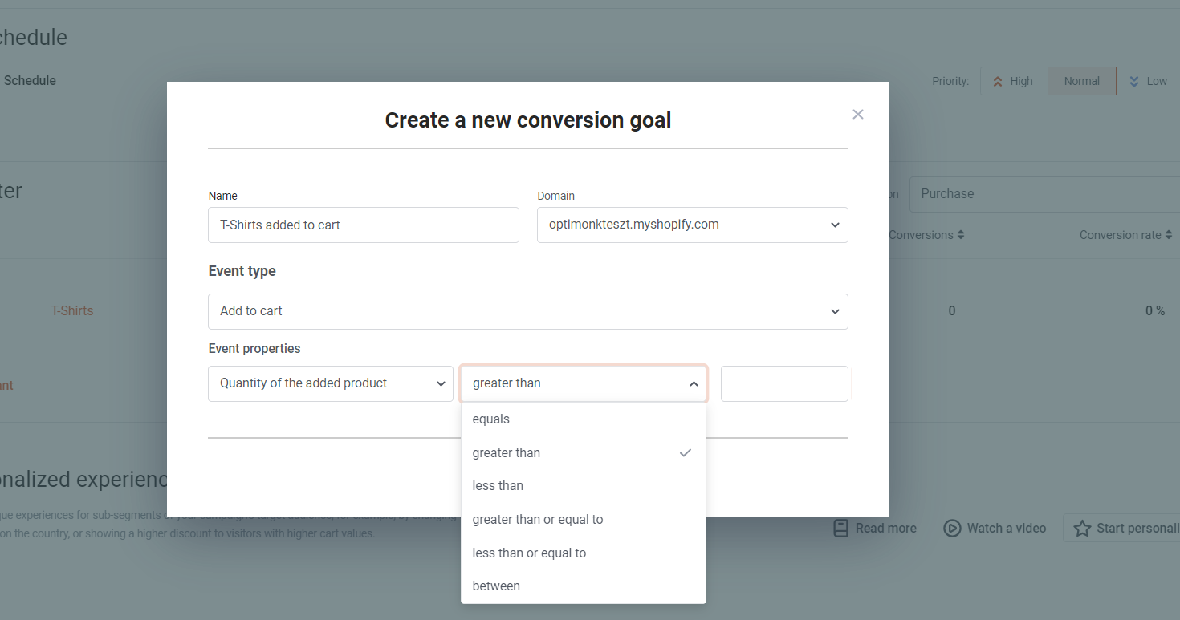
Task: Click the 0 % conversion rate value
Action: 1155,311
